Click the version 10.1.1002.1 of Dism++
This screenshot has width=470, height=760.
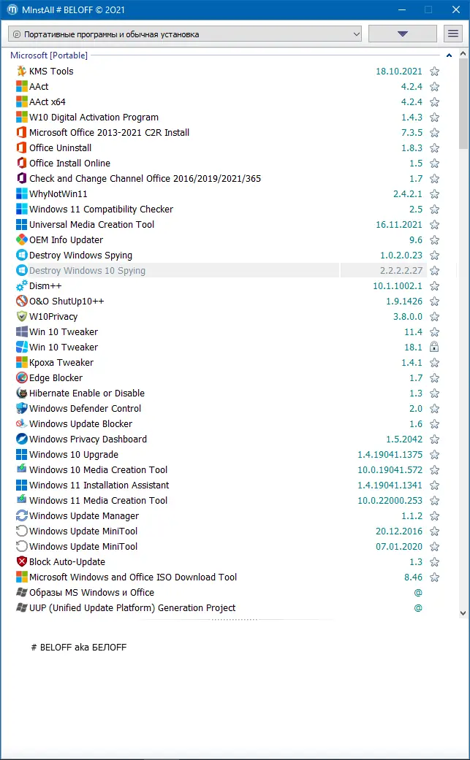point(397,286)
